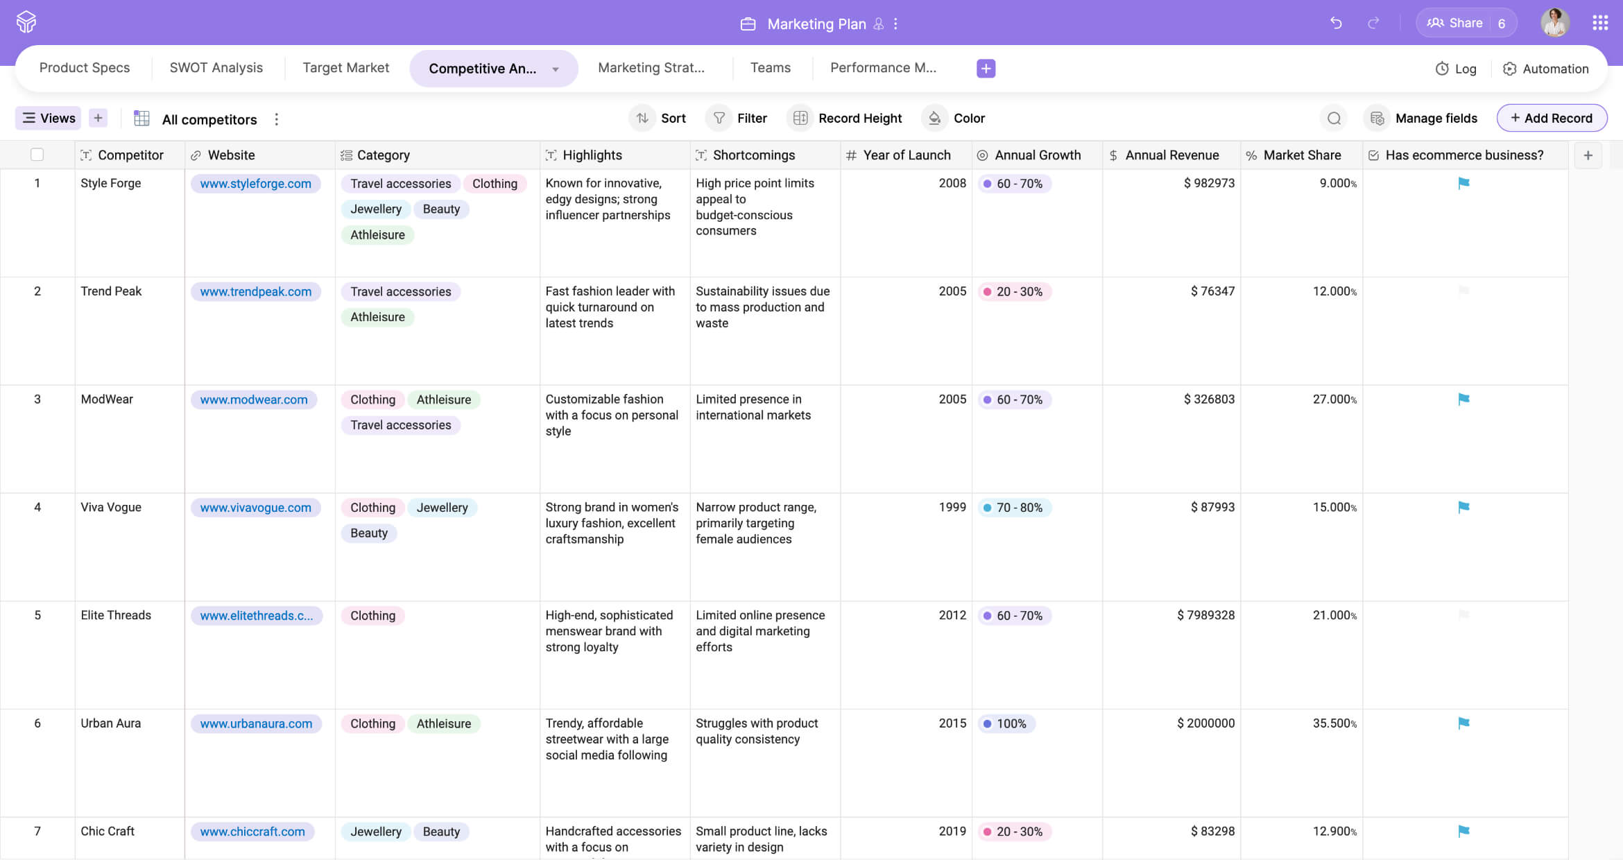Click the purple add-tab plus icon
Viewport: 1623px width, 860px height.
(986, 68)
